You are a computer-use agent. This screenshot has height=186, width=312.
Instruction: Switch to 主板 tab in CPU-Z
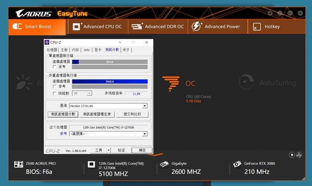pos(64,50)
